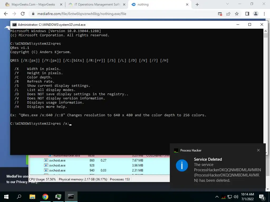Show hidden tray icons chevron

click(x=217, y=197)
